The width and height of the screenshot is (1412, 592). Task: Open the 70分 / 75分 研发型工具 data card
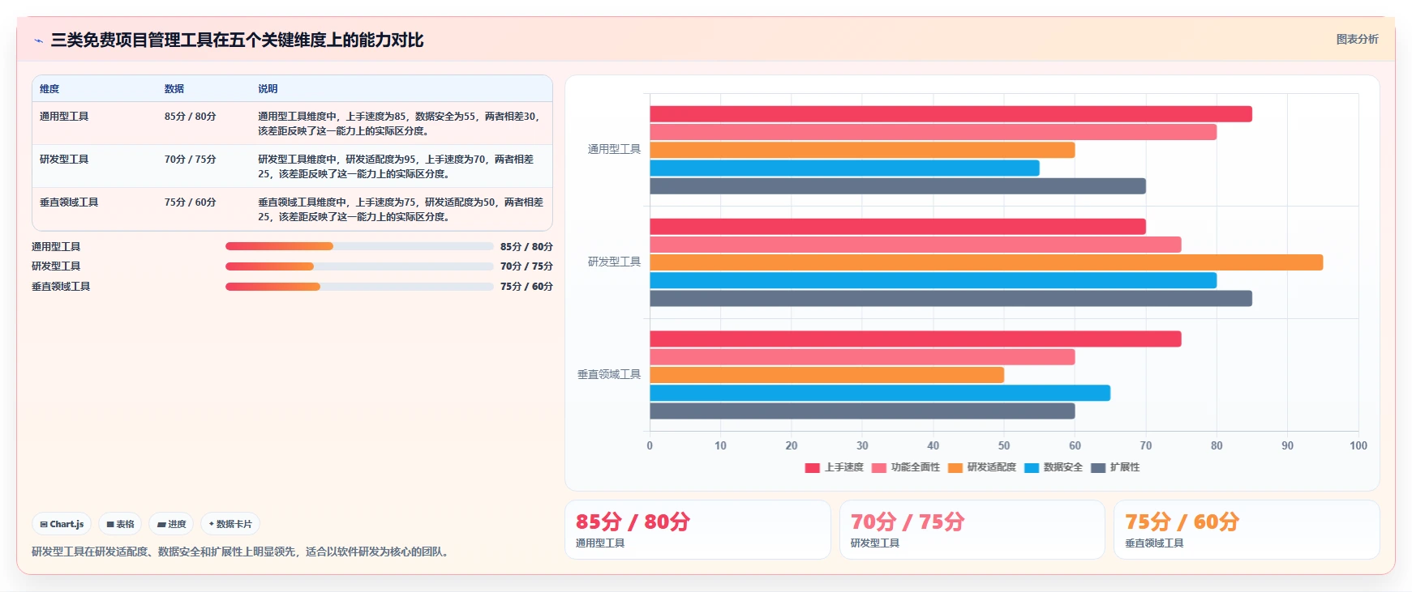coord(972,530)
